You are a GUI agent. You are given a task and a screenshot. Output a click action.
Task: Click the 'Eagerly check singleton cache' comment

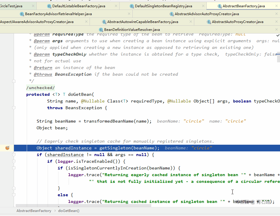point(125,141)
